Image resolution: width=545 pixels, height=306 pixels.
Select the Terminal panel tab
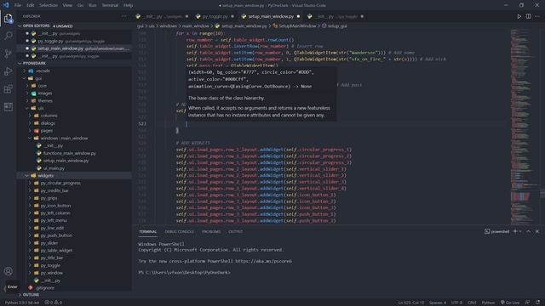coord(147,232)
